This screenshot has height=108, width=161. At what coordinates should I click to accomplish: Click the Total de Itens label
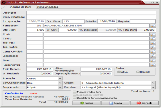coord(141,91)
